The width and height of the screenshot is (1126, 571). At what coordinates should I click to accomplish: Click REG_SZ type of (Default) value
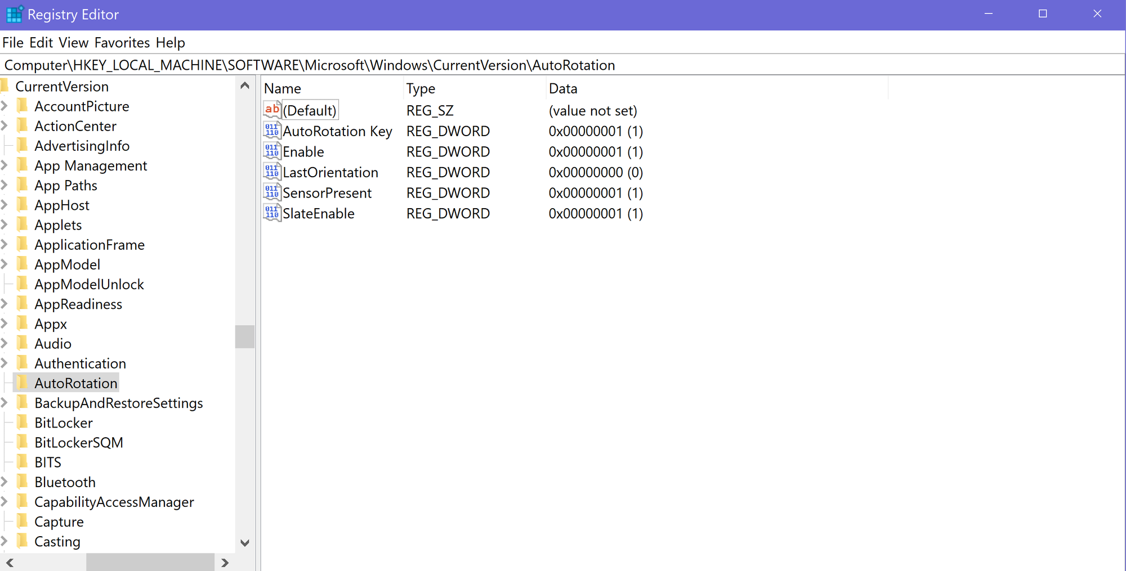point(430,111)
